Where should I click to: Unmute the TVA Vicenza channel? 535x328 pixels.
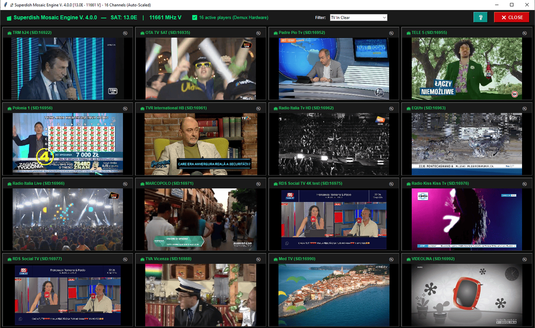click(x=258, y=259)
